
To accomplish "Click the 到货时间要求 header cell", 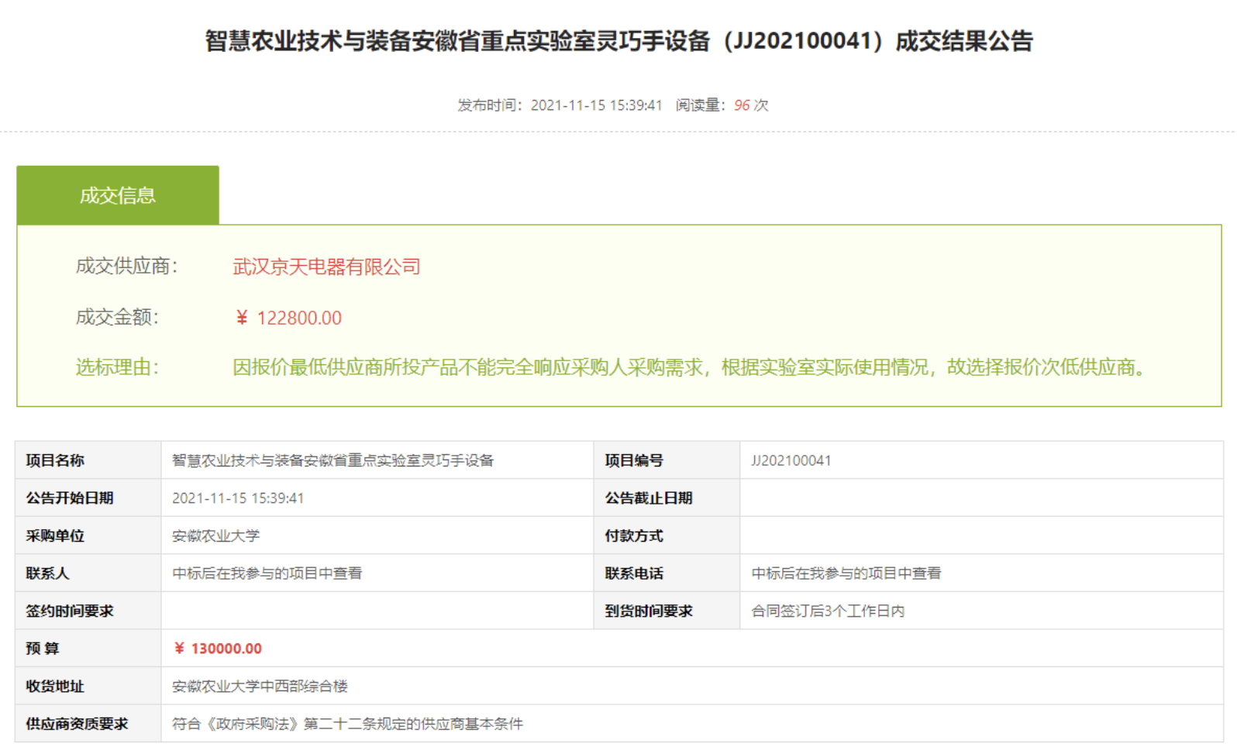I will [x=667, y=611].
